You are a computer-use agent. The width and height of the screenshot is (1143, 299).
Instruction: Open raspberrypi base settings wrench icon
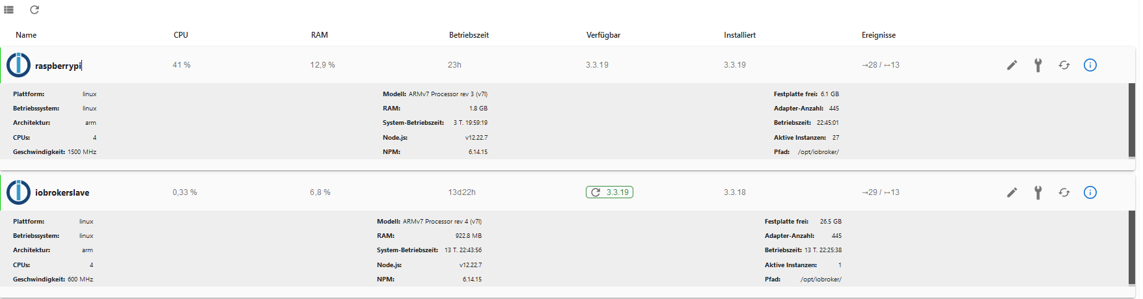[x=1038, y=65]
